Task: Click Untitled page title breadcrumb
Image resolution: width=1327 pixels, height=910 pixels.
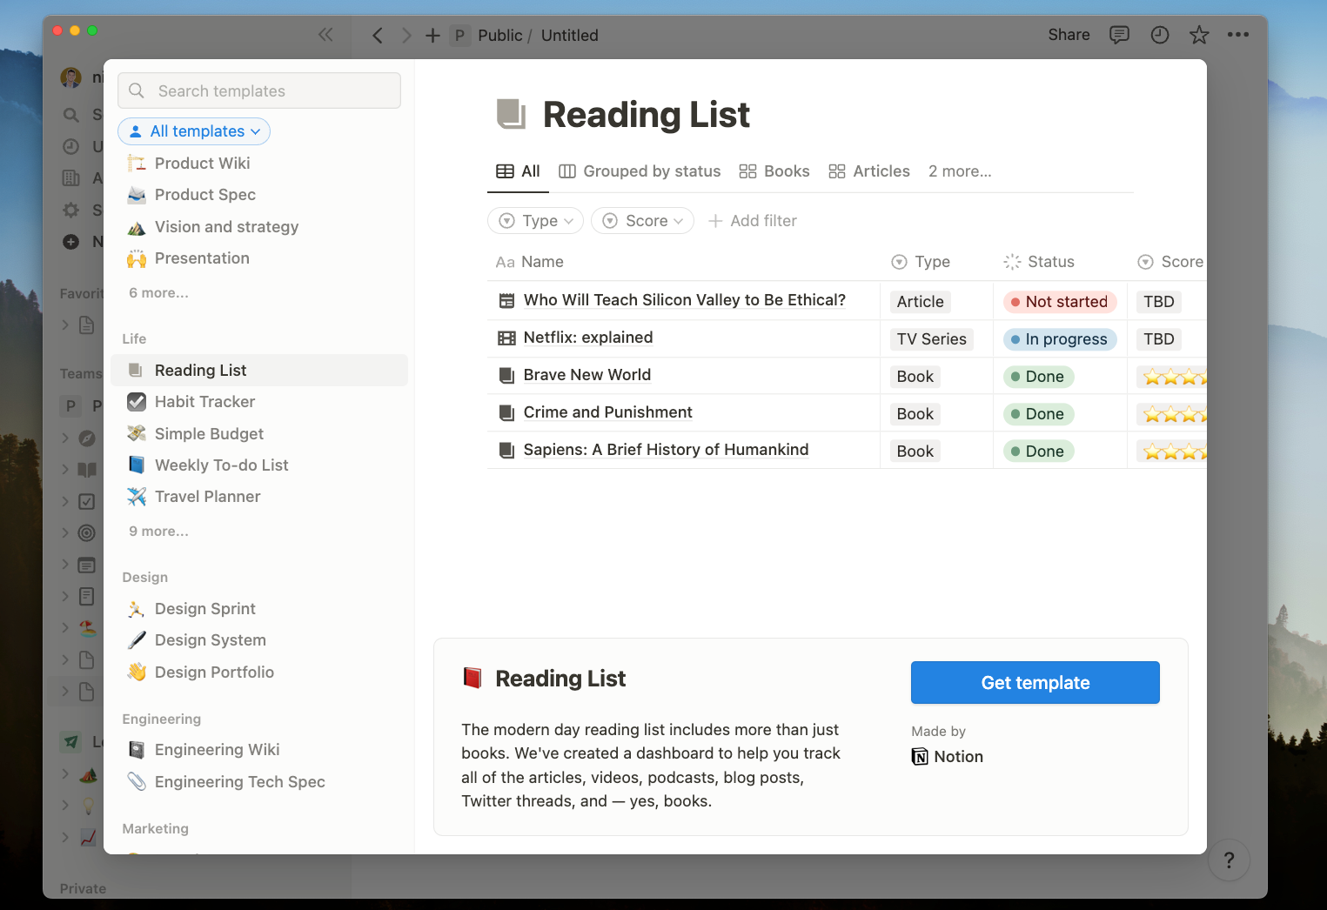Action: coord(570,36)
